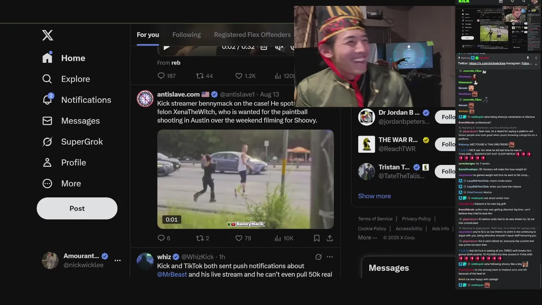The height and width of the screenshot is (305, 542).
Task: Open Dr Jordan B profile picture
Action: pyautogui.click(x=367, y=117)
